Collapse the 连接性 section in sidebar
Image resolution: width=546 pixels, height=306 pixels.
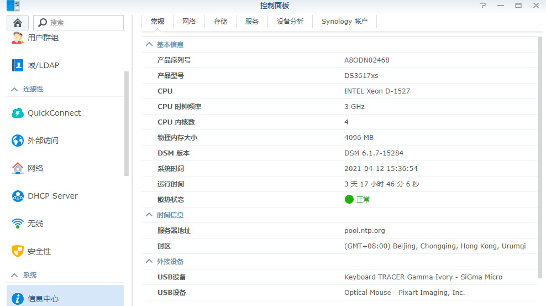(x=14, y=89)
